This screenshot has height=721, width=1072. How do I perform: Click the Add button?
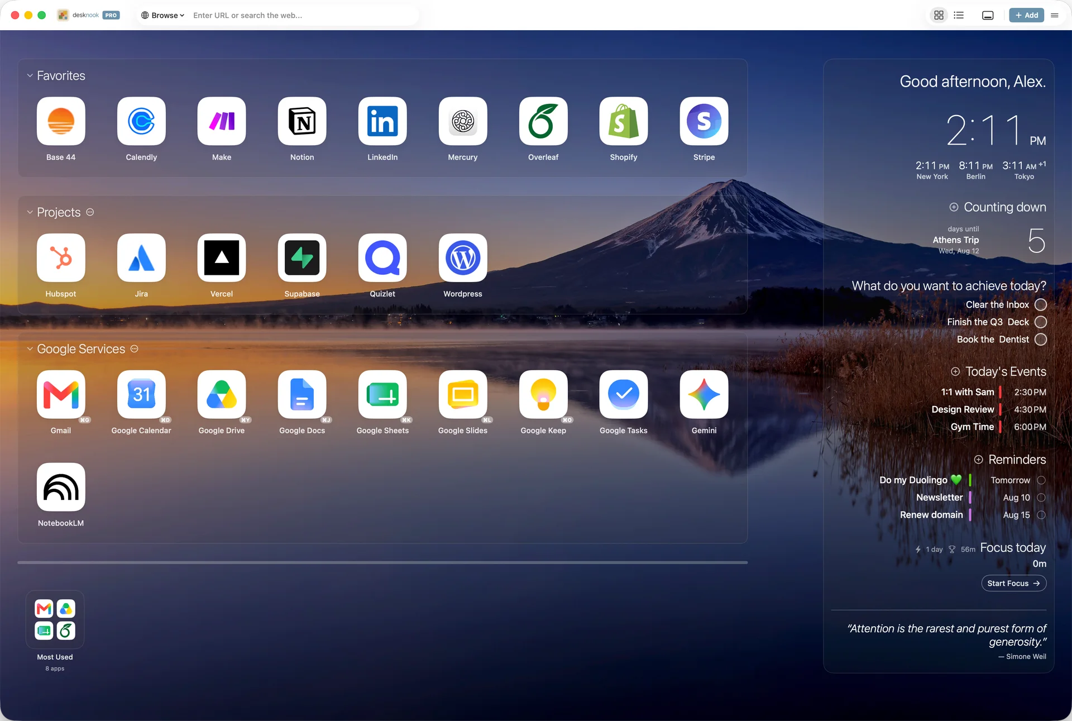(1027, 15)
